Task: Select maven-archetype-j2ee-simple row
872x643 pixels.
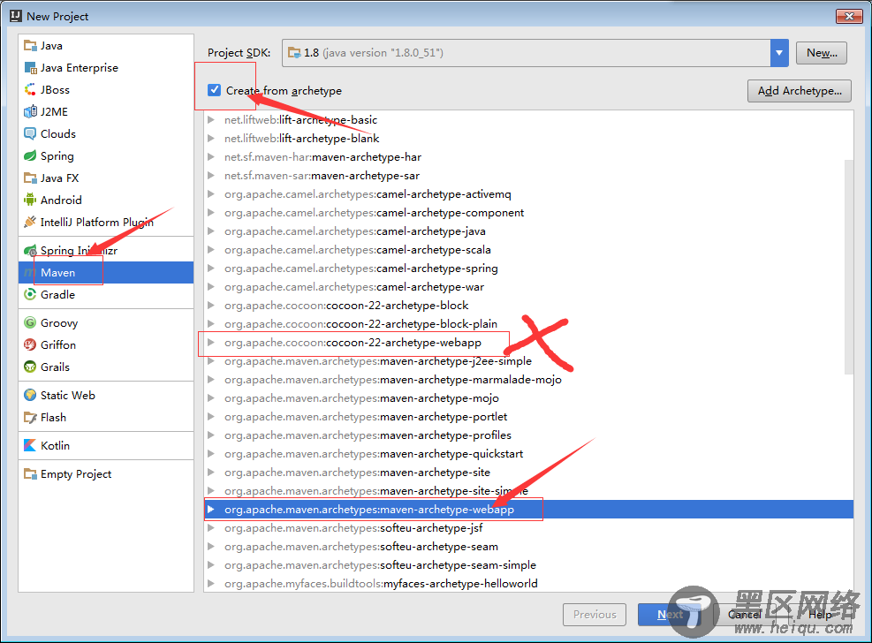Action: coord(528,360)
